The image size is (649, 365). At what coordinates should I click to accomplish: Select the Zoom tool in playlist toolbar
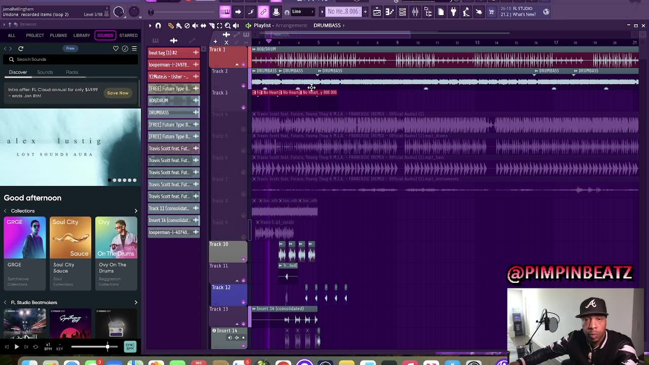coord(228,25)
